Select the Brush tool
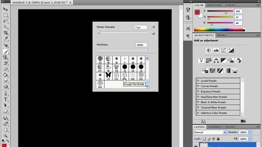 [x=5, y=51]
